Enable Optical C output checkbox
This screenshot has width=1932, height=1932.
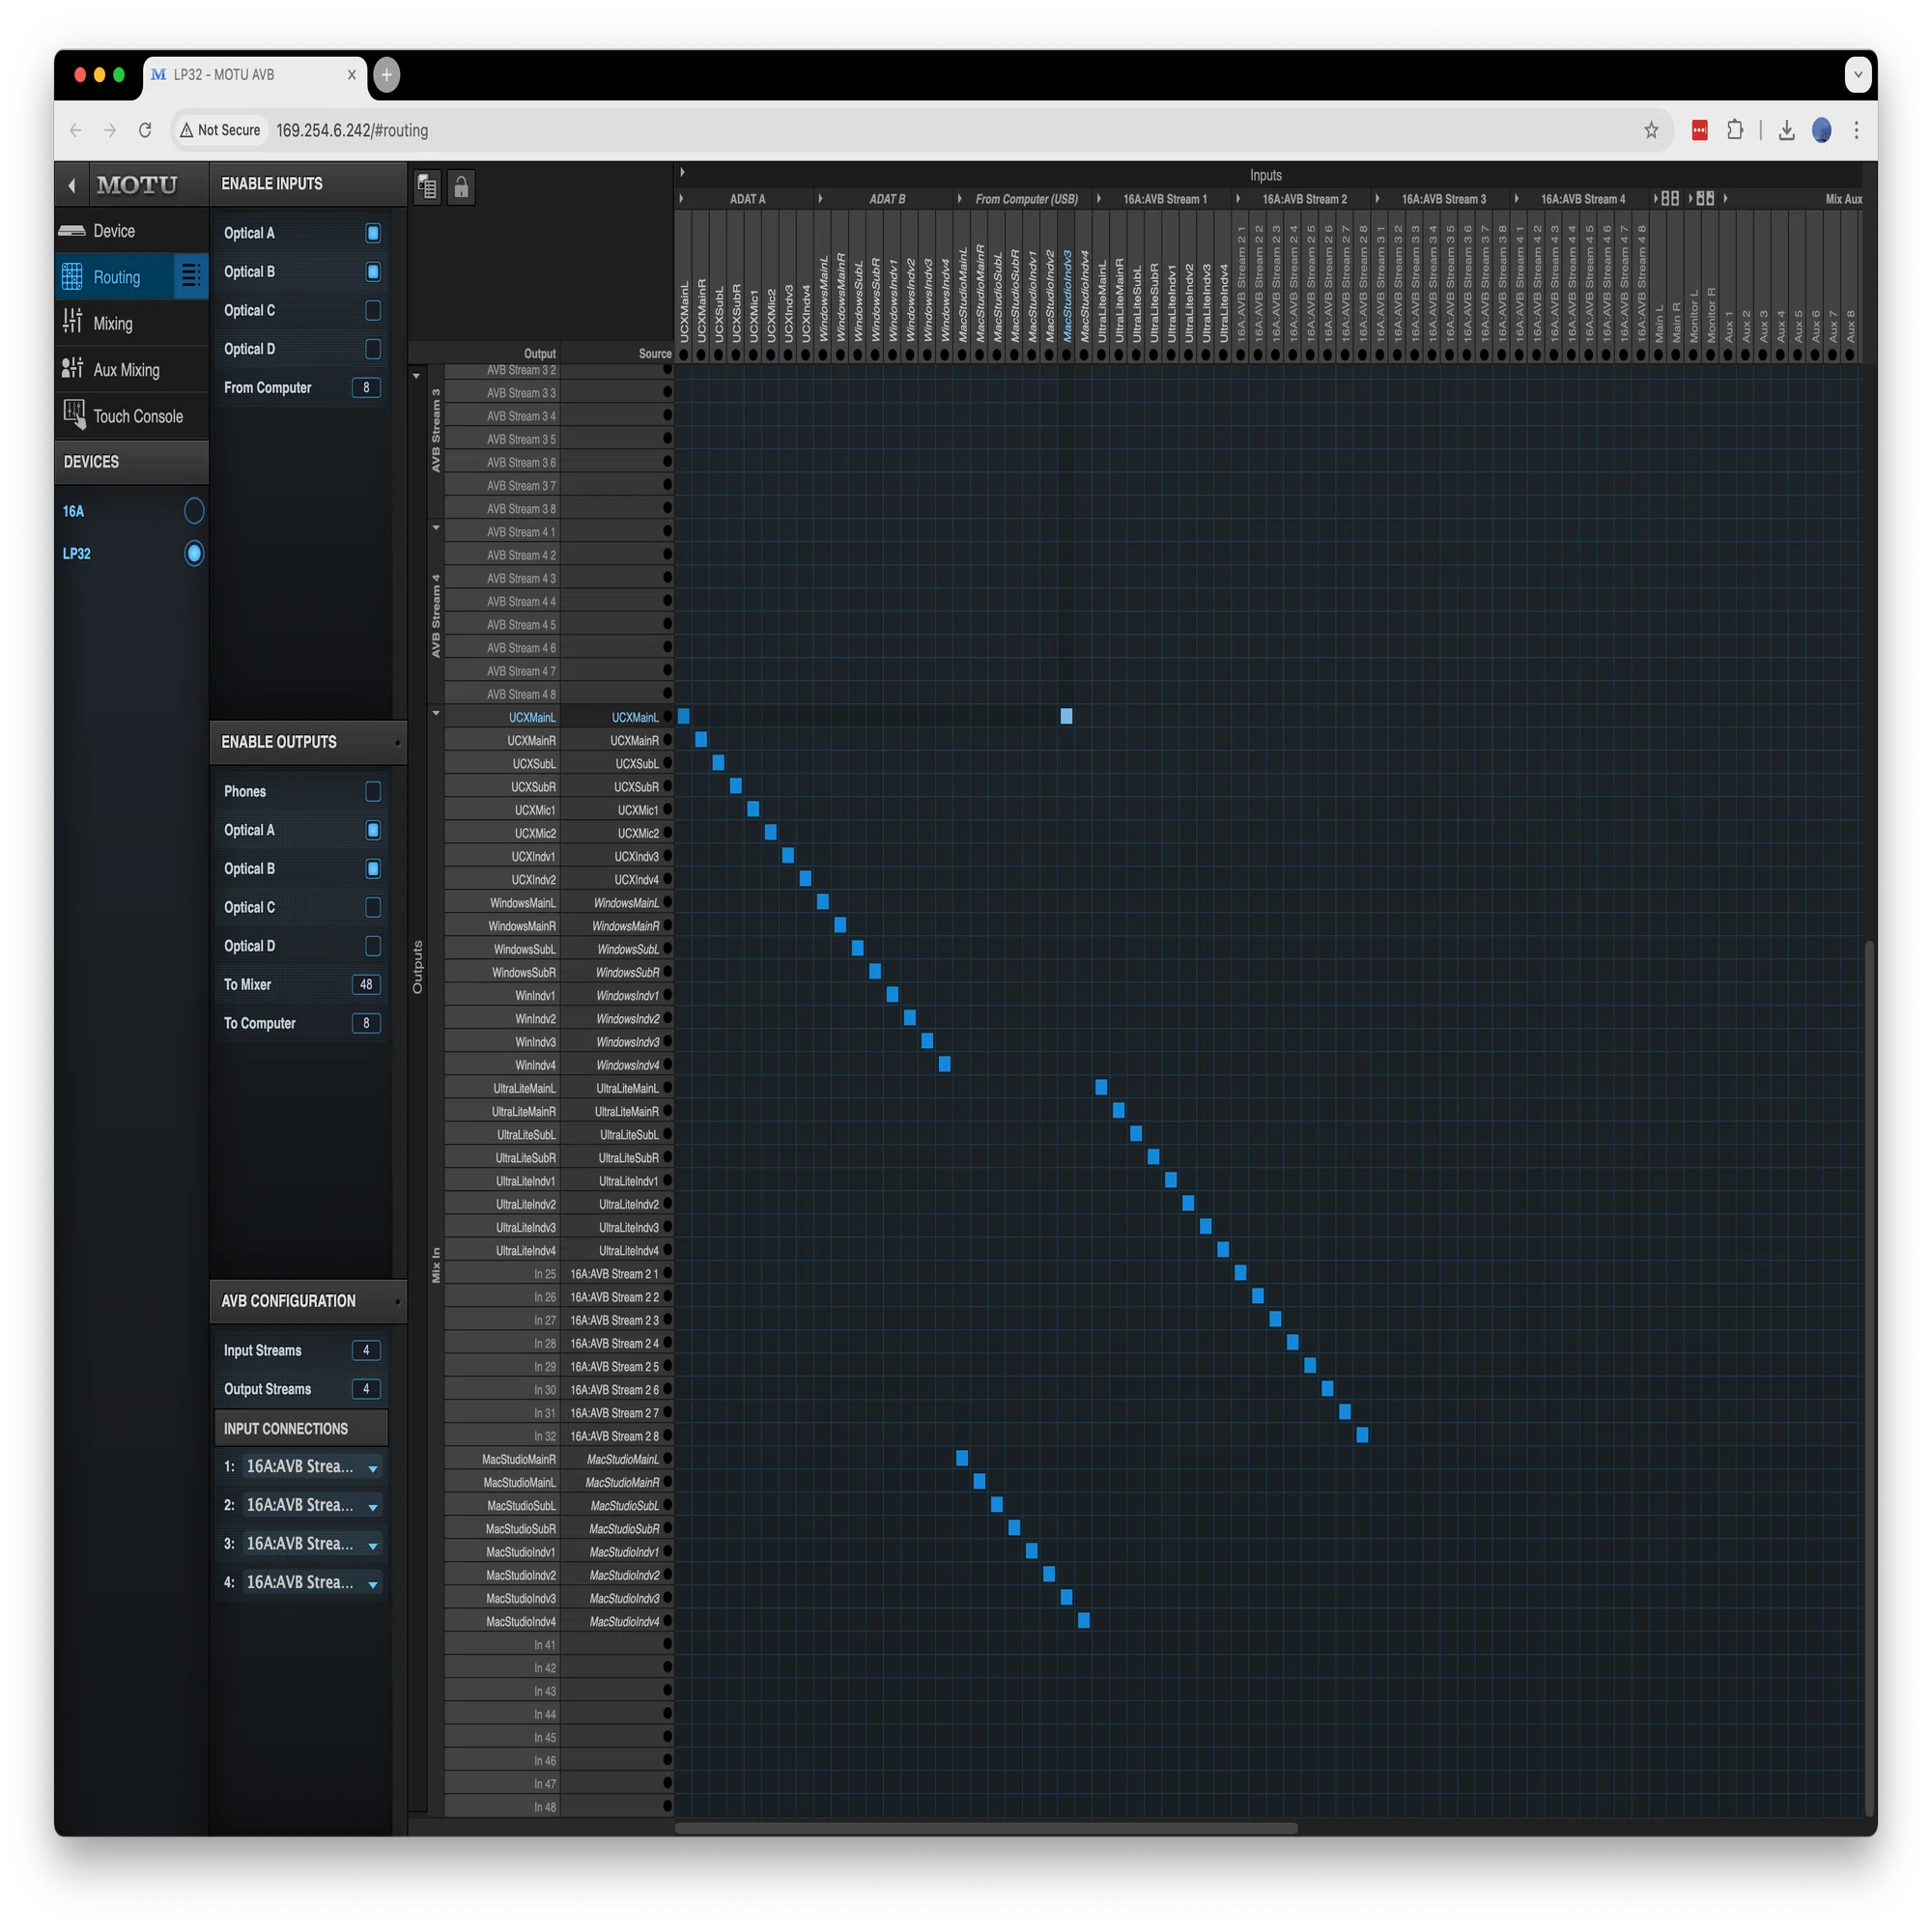pyautogui.click(x=373, y=907)
